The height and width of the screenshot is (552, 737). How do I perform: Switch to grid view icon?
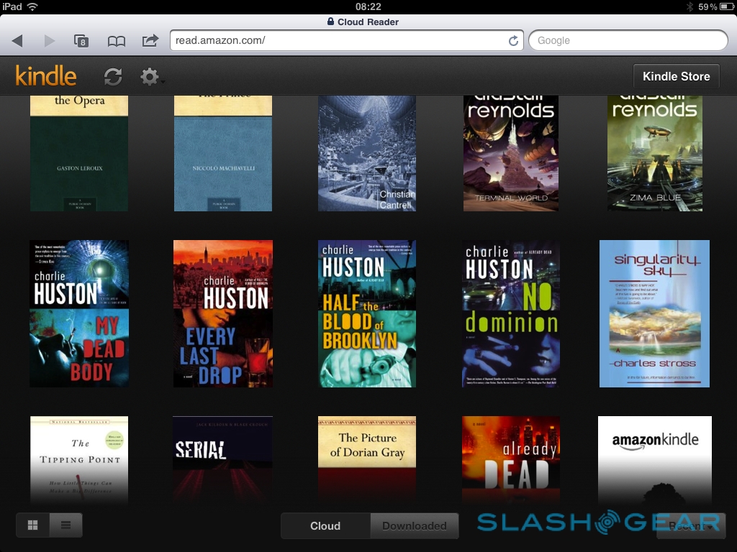coord(33,525)
